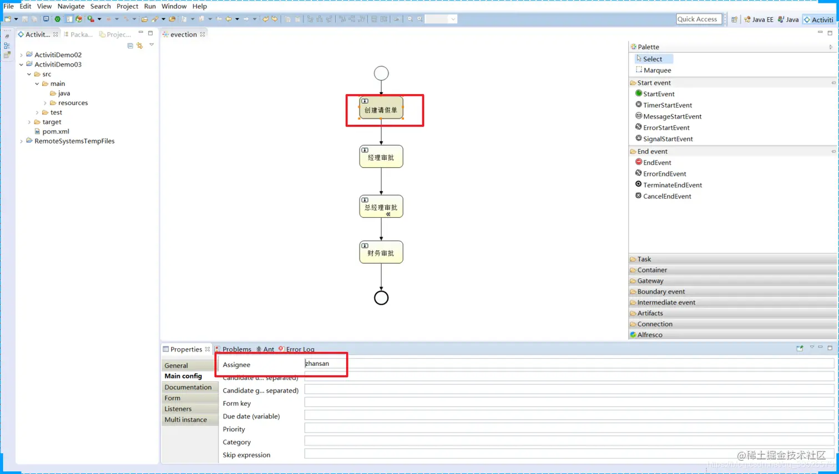Viewport: 839px width, 474px height.
Task: Close the evection editor tab
Action: 203,34
